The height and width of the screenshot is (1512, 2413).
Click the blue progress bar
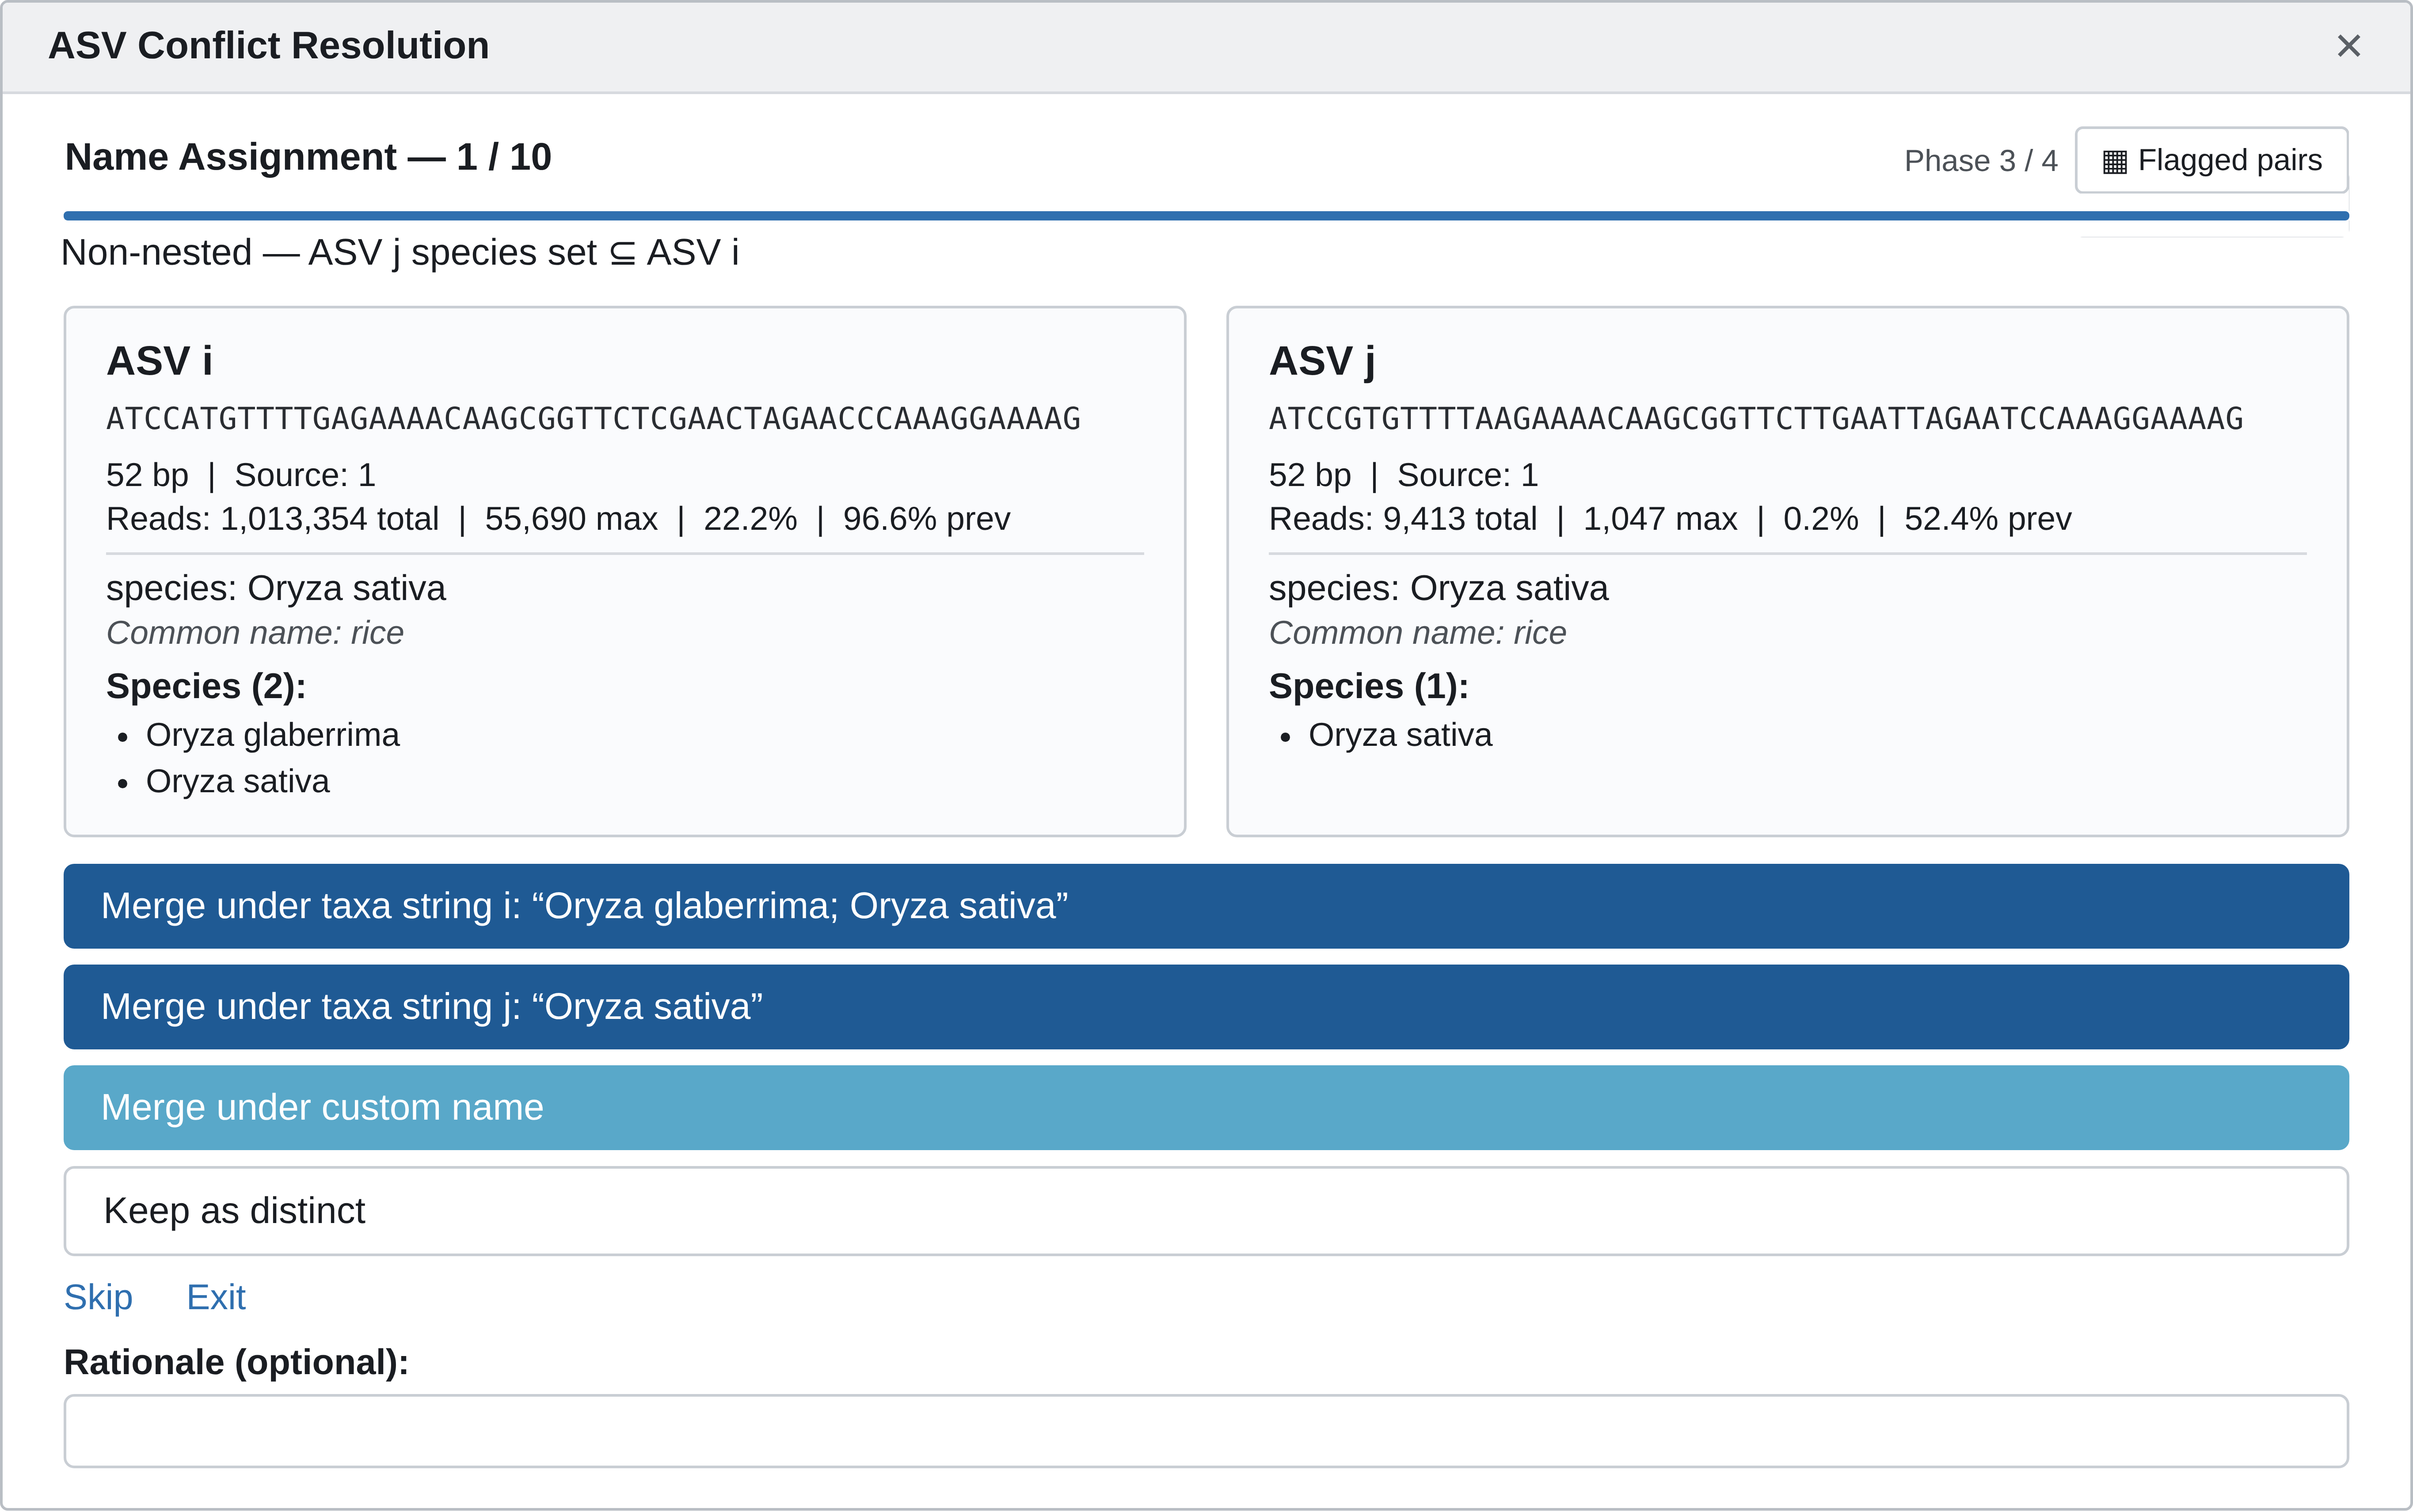pos(1206,216)
